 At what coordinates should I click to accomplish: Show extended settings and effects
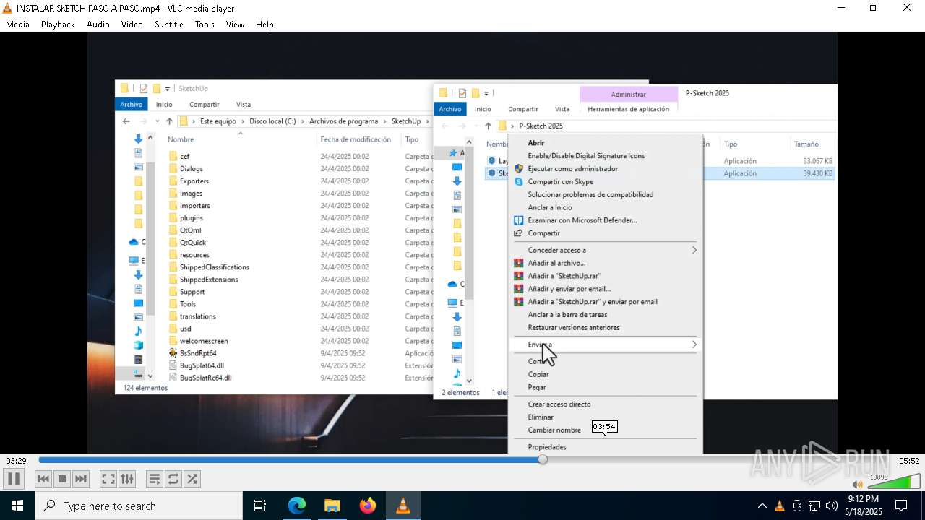[x=127, y=479]
